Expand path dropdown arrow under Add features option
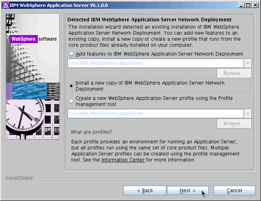Screen dimensions: 261x201 coord(247,63)
